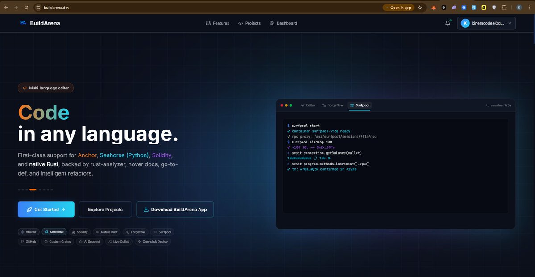Switch to Forgeflow tab in demo window
535x277 pixels.
[x=333, y=105]
